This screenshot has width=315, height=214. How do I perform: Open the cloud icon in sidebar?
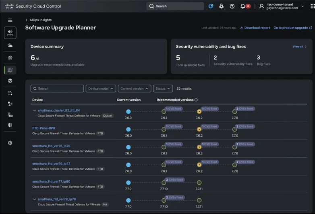point(10,45)
